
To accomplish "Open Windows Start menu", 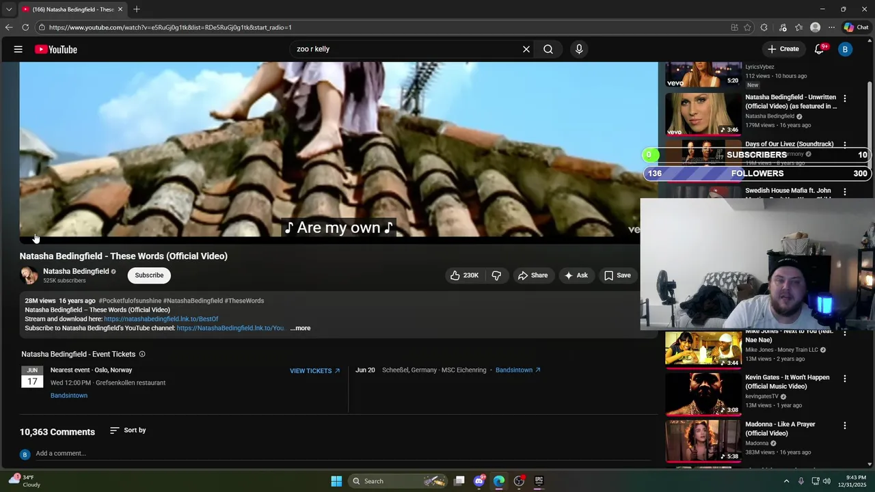I will [336, 481].
